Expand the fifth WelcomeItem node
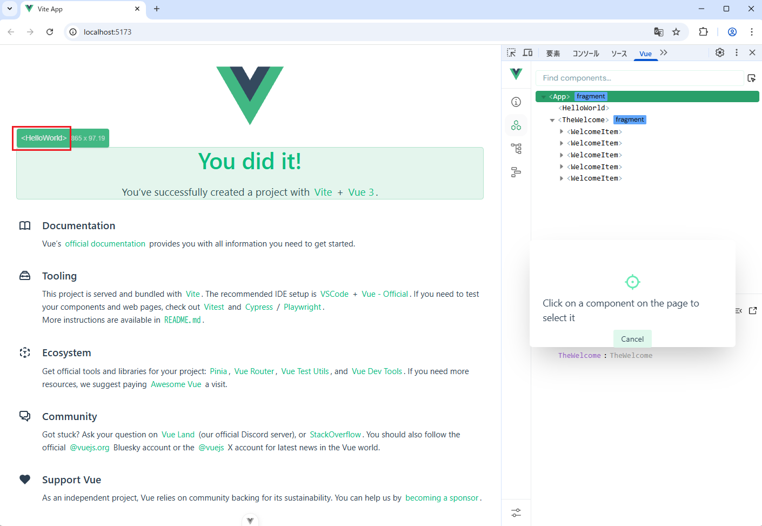This screenshot has width=762, height=526. (562, 178)
